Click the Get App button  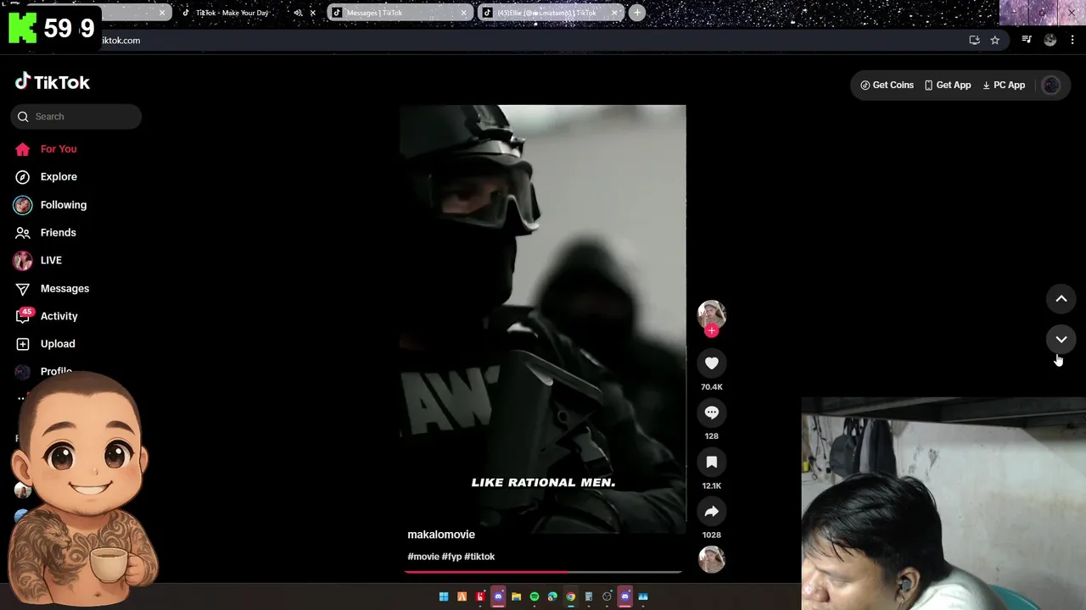coord(947,85)
